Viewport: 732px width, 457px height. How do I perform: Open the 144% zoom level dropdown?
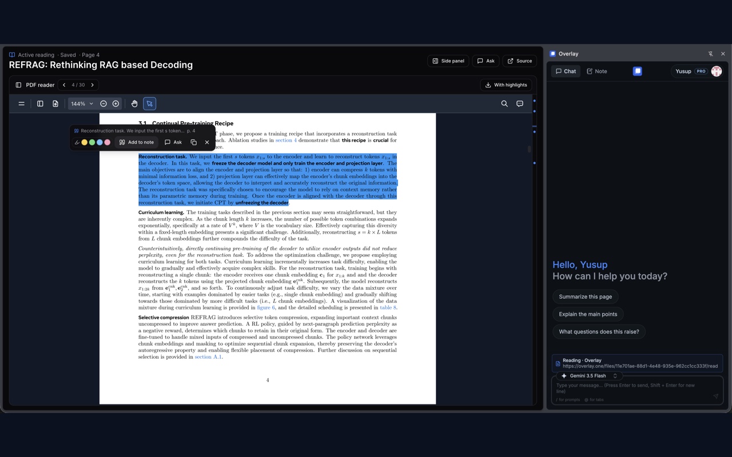tap(82, 104)
